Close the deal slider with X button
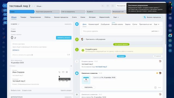Image resolution: width=174 pixels, height=98 pixels. (5, 5)
